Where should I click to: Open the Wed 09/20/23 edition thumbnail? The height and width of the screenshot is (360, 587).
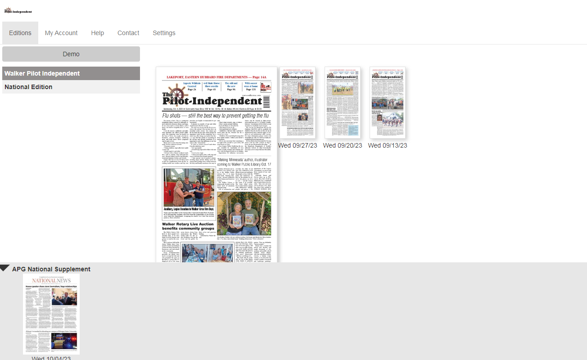[x=343, y=103]
